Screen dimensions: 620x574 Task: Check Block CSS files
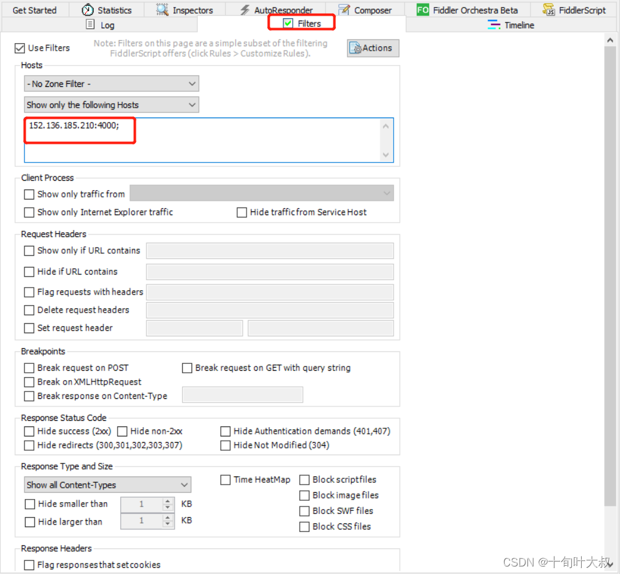point(305,527)
